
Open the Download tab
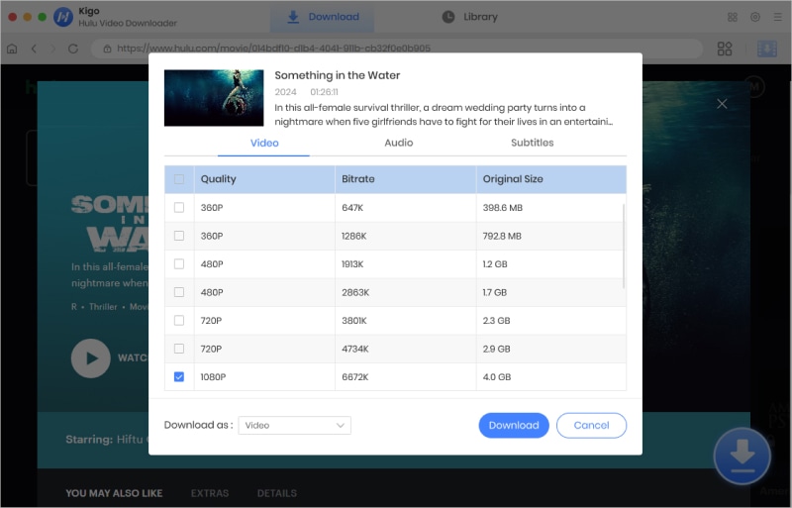tap(323, 17)
